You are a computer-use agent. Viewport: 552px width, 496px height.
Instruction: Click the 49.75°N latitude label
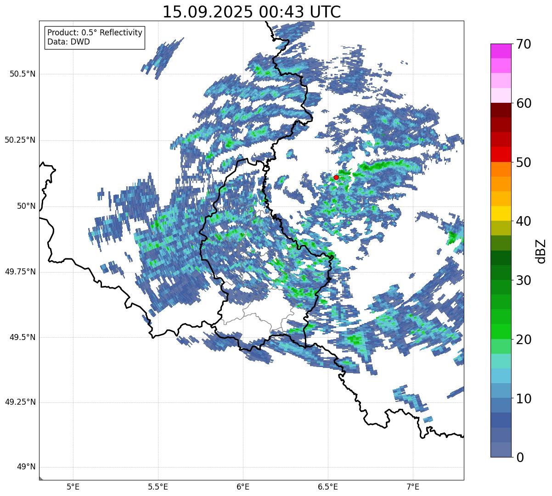pos(20,272)
